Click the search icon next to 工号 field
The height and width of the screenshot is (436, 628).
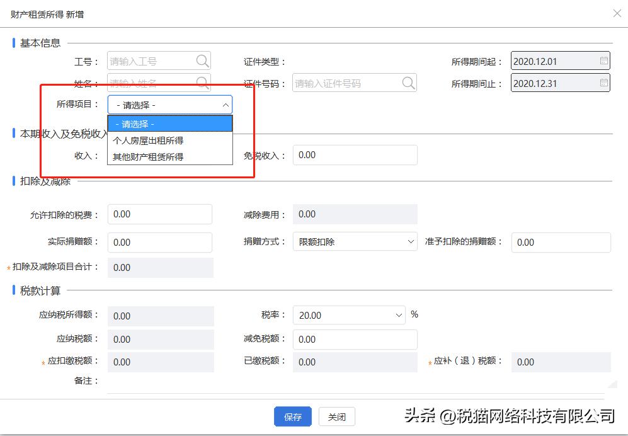coord(202,61)
